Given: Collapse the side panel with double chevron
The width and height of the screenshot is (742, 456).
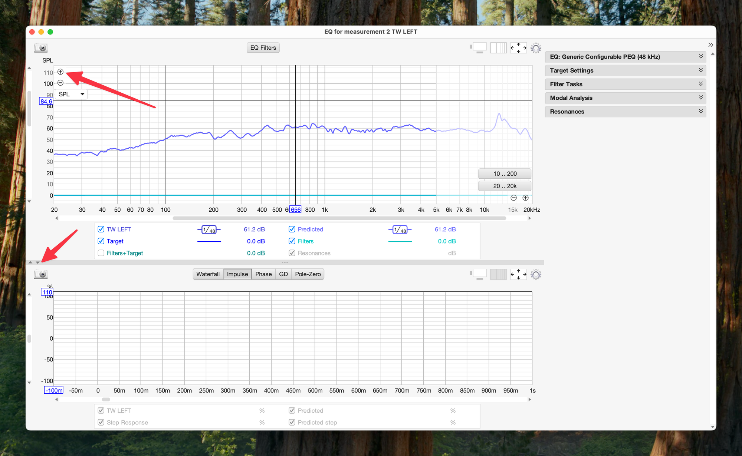Looking at the screenshot, I should 710,45.
